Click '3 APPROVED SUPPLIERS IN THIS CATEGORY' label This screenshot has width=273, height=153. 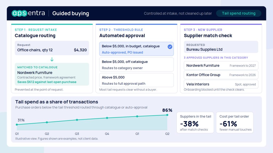click(216, 58)
